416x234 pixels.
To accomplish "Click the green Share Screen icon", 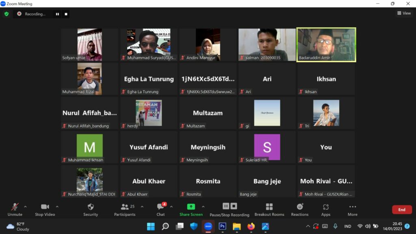I will (x=191, y=207).
